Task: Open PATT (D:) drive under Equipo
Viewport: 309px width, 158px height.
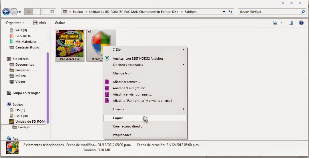Action: pyautogui.click(x=21, y=116)
